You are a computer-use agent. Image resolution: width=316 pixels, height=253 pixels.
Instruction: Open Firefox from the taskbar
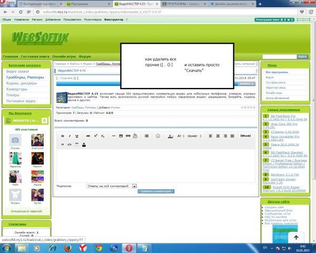(68, 248)
